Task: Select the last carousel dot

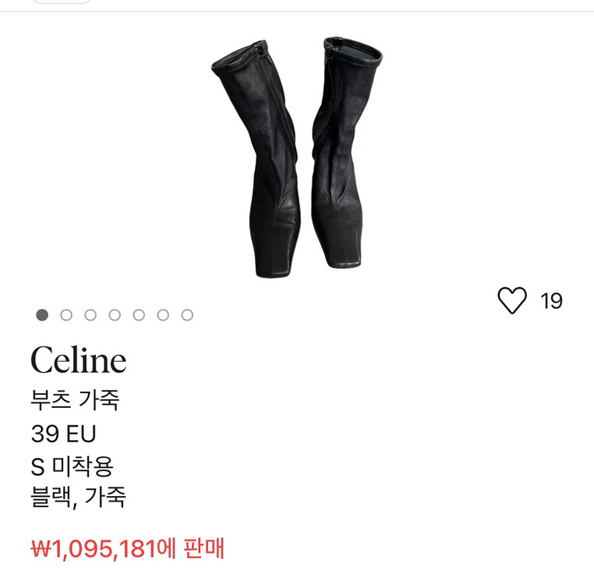Action: coord(187,314)
